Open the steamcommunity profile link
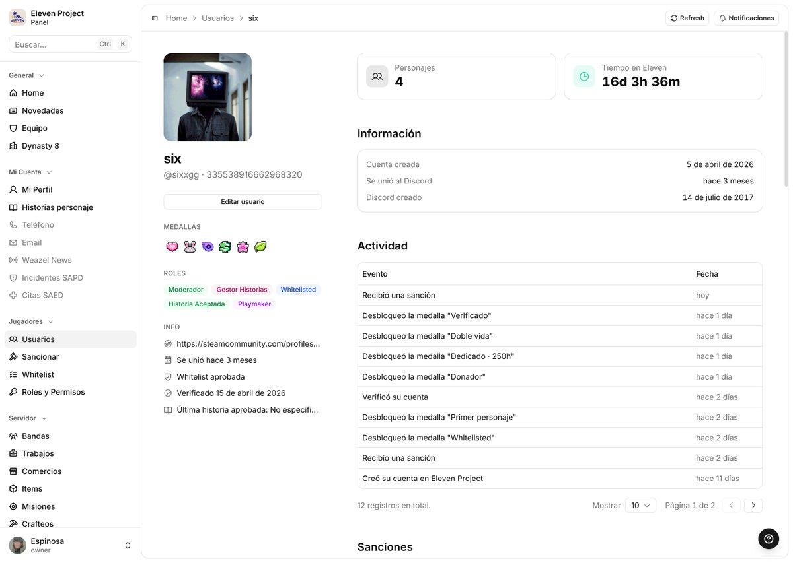The width and height of the screenshot is (793, 563). [x=248, y=344]
